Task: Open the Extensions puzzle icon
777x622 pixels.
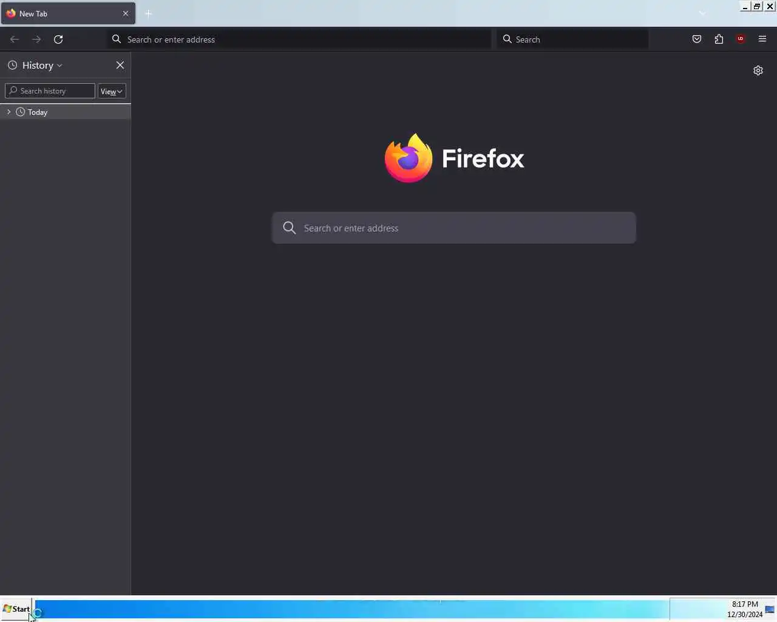Action: point(719,39)
